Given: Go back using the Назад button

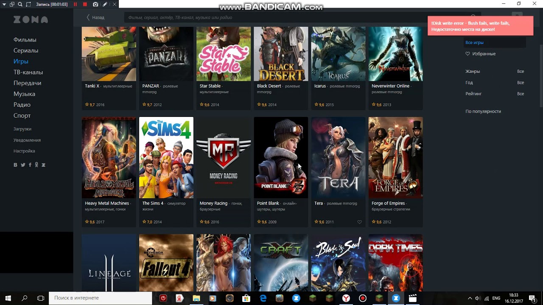Looking at the screenshot, I should tap(95, 17).
